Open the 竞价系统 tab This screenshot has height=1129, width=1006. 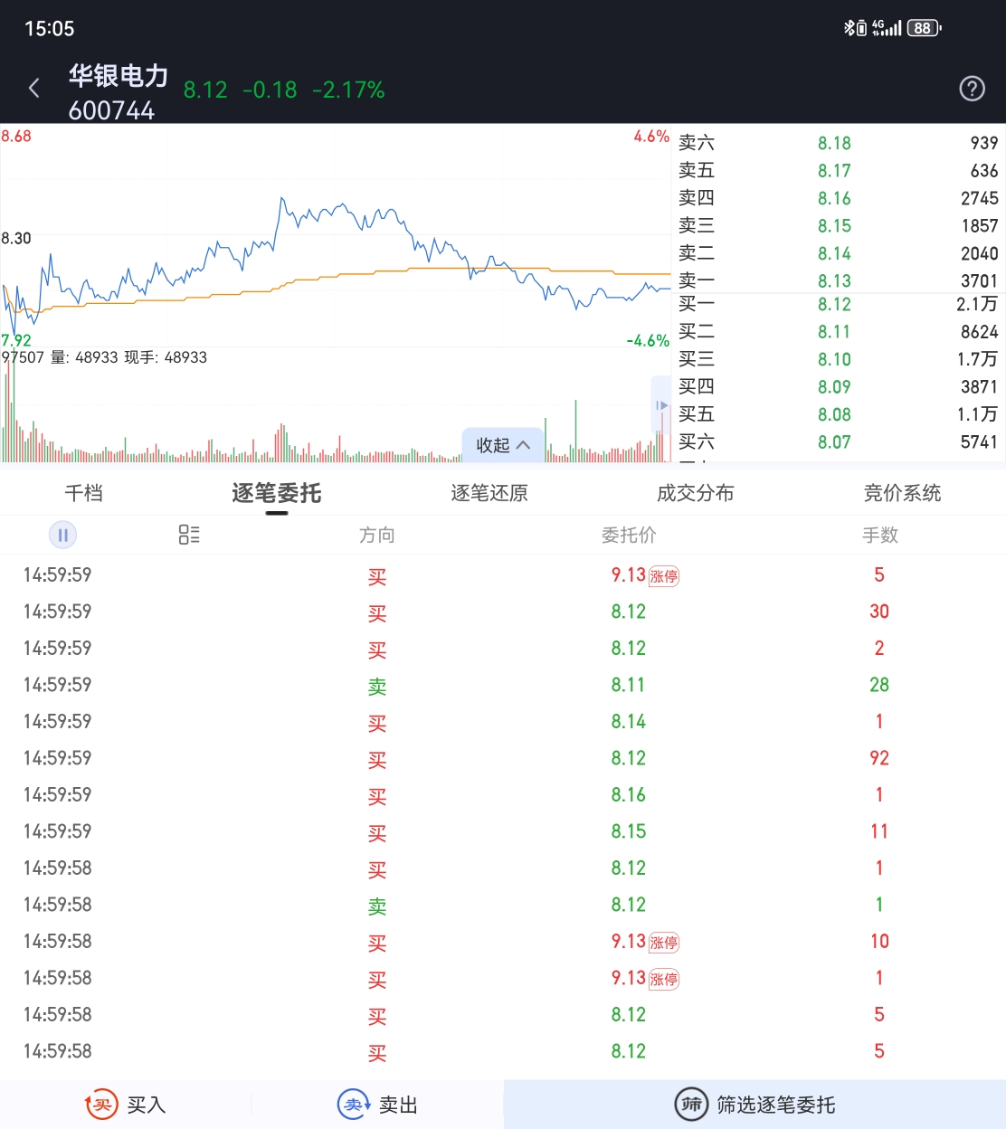(903, 493)
